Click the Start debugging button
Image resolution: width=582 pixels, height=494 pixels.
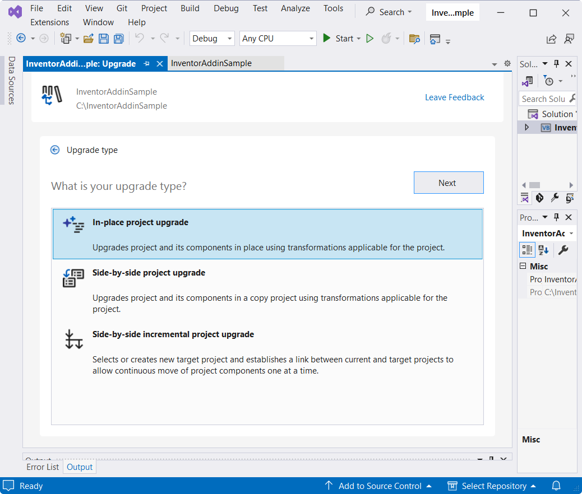pyautogui.click(x=338, y=38)
